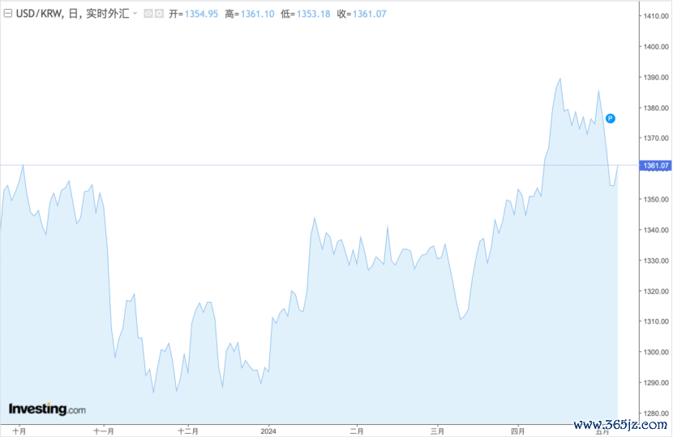Collapse the USD/KRW legend box icon

(8, 15)
